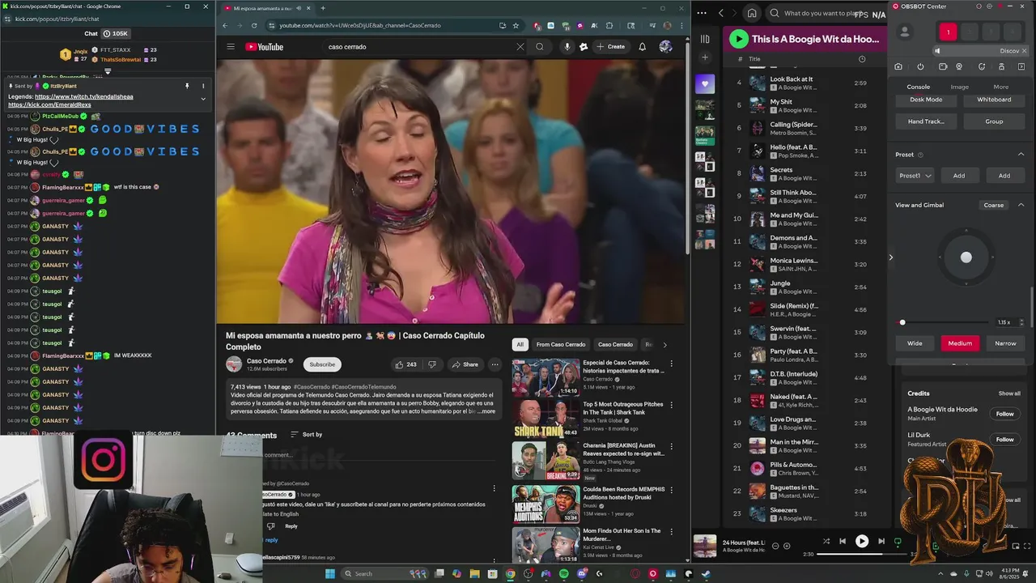The height and width of the screenshot is (583, 1036).
Task: Go to Spotify home
Action: pos(752,13)
